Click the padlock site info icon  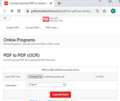[x=28, y=11]
